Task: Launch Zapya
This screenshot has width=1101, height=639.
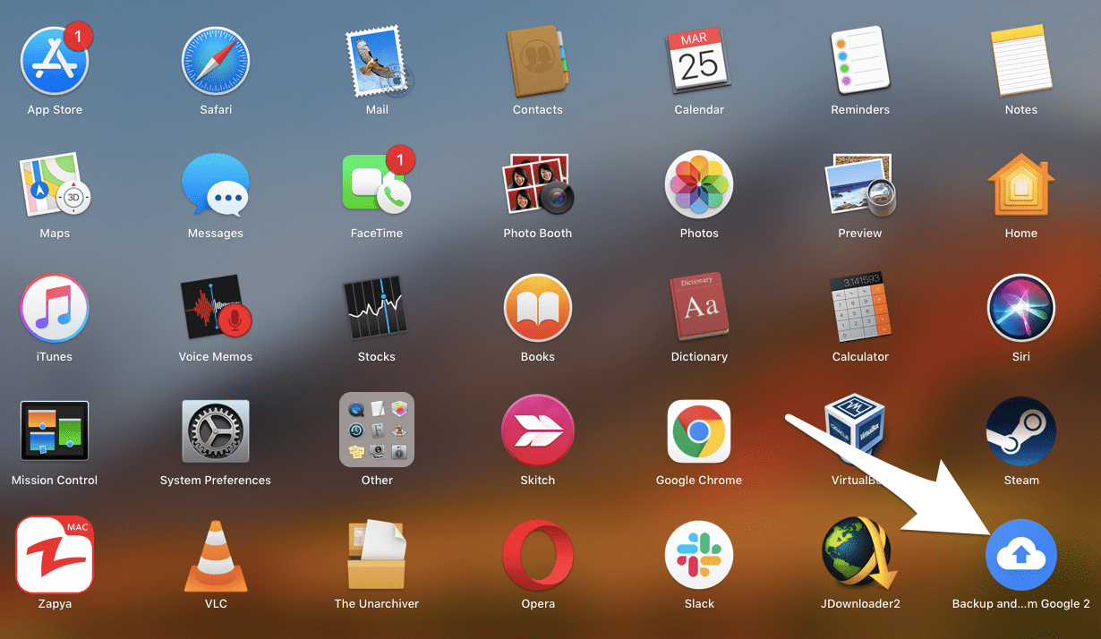Action: tap(55, 554)
